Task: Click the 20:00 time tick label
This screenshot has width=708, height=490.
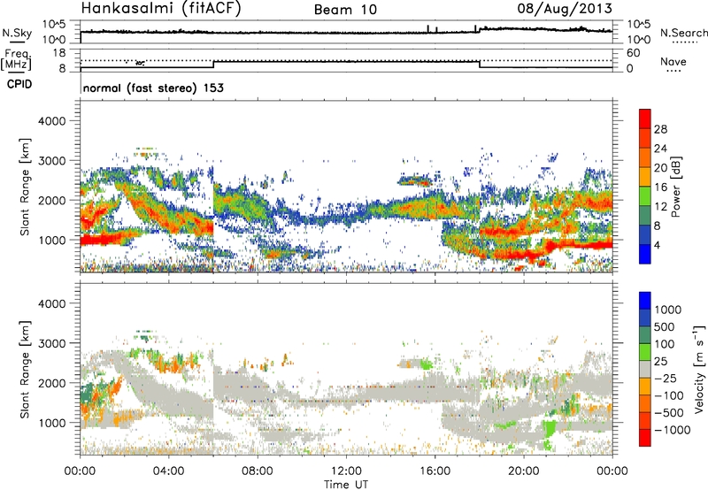Action: pos(524,471)
